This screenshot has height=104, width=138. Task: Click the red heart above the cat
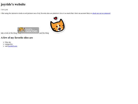(55, 18)
